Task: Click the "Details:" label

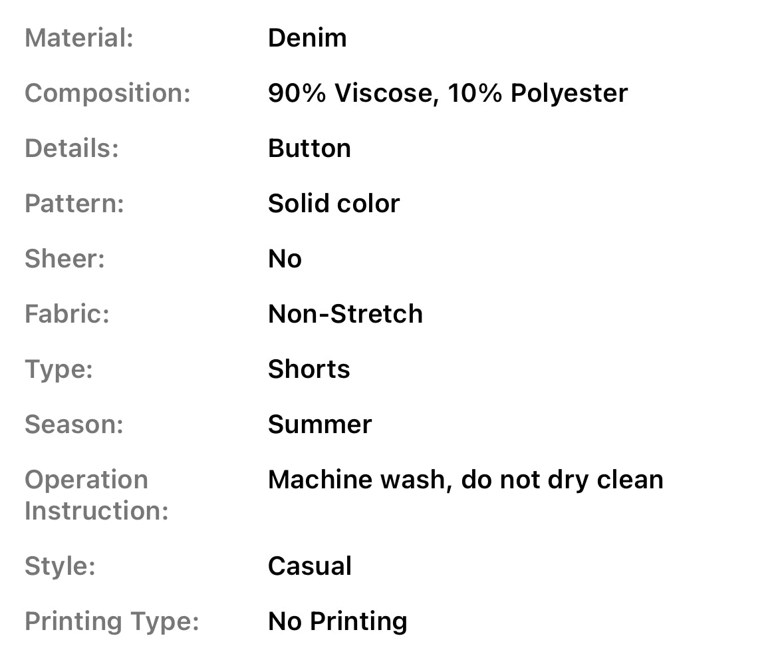Action: (x=72, y=148)
